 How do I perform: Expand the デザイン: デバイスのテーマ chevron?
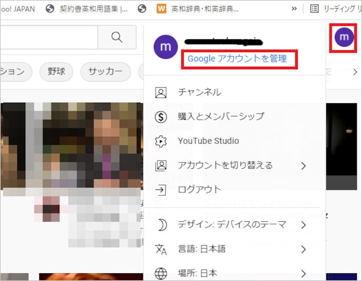[x=303, y=225]
